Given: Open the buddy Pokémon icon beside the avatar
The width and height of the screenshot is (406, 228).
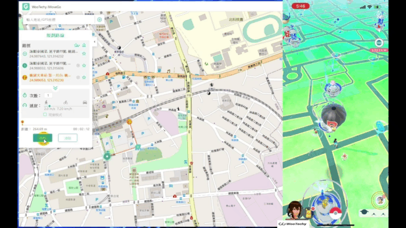Looking at the screenshot, I should pyautogui.click(x=309, y=214).
